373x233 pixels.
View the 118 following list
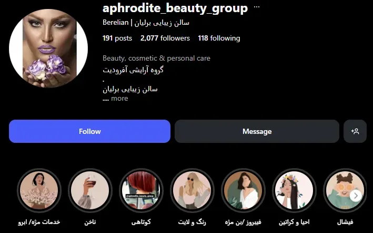[x=219, y=38]
